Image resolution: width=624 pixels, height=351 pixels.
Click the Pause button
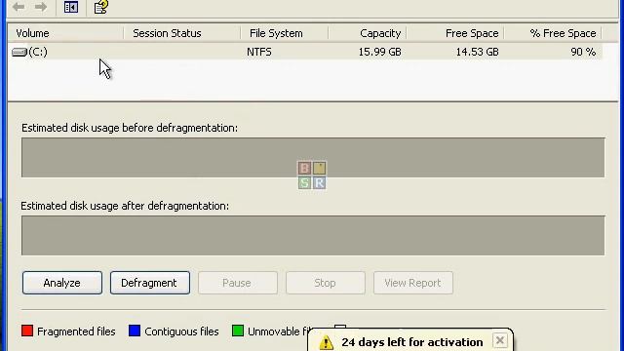click(238, 283)
